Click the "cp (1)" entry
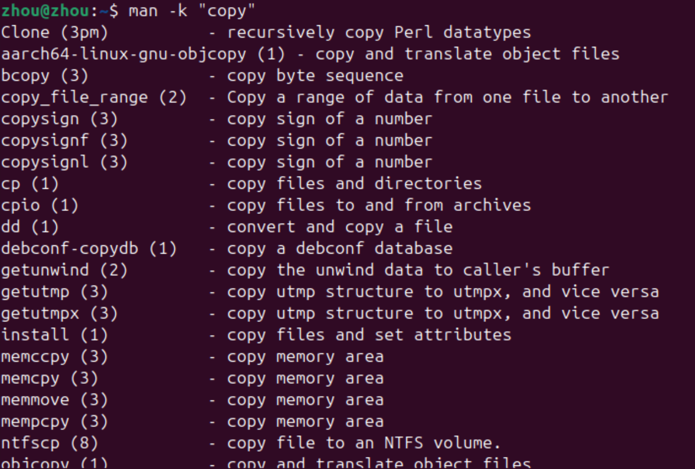This screenshot has width=695, height=469. click(30, 184)
